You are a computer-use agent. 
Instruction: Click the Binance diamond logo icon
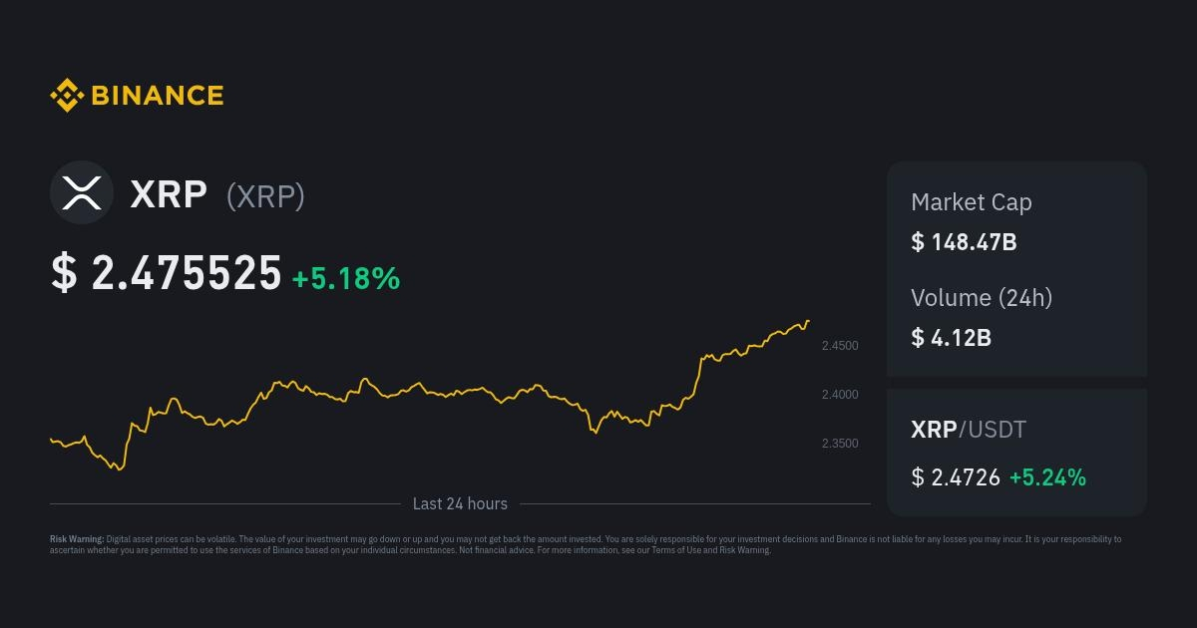click(x=67, y=96)
